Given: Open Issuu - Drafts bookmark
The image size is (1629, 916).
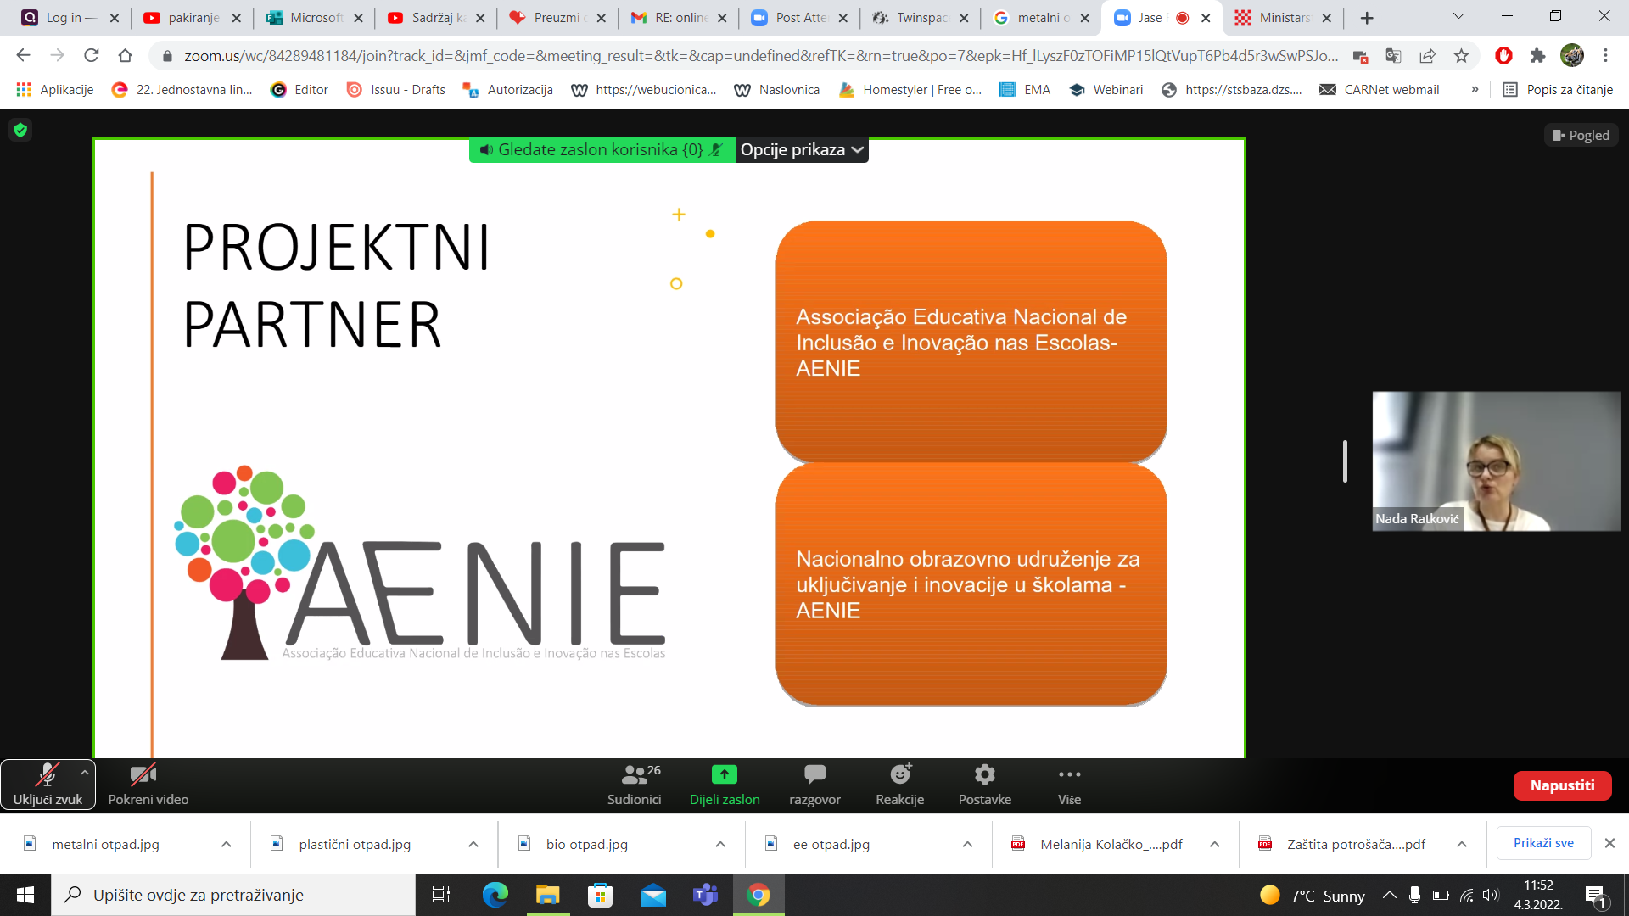Looking at the screenshot, I should pos(396,90).
